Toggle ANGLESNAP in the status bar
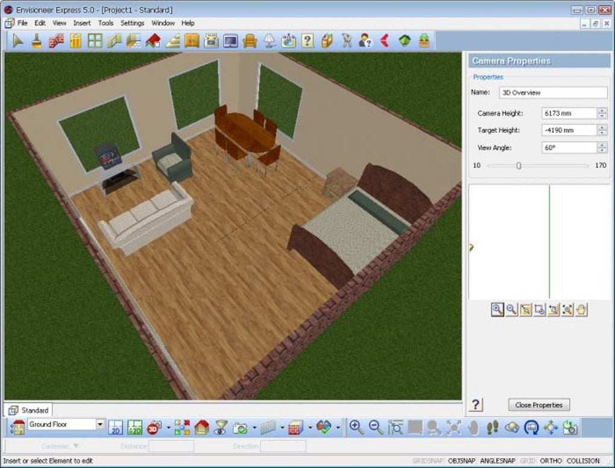 click(497, 461)
